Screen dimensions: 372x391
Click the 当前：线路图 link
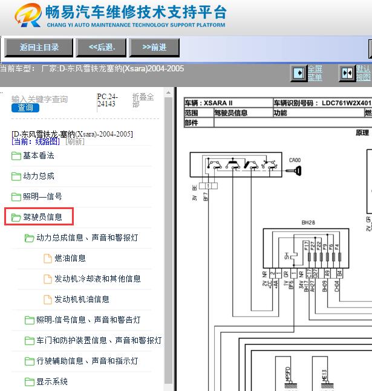point(36,141)
